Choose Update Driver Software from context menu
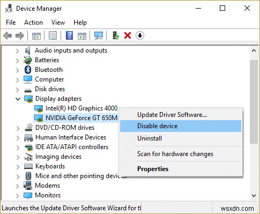260x214 pixels. [x=181, y=115]
